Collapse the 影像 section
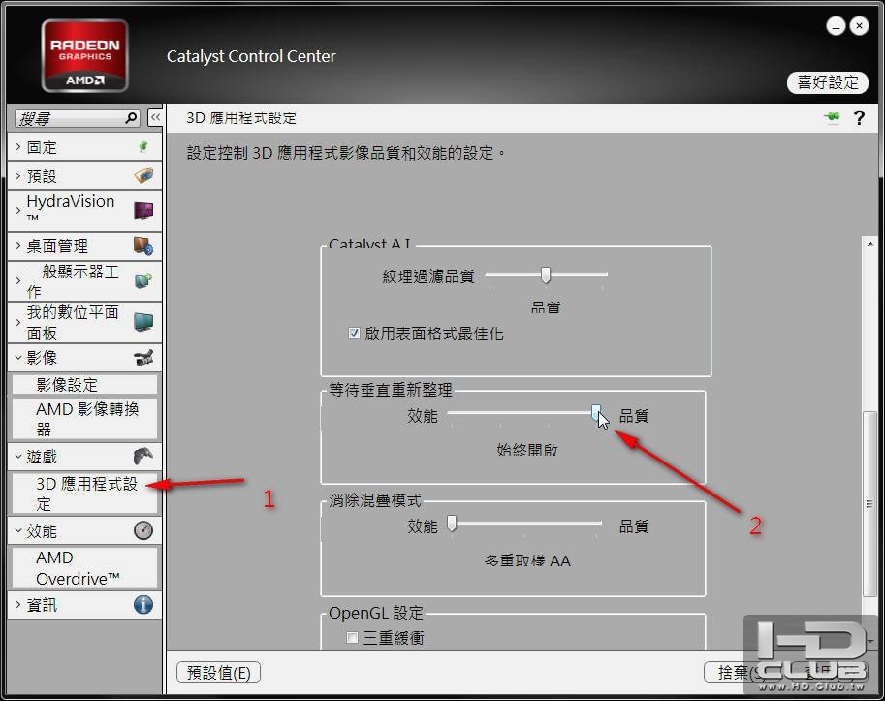Screen dimensions: 885x701 pos(18,358)
